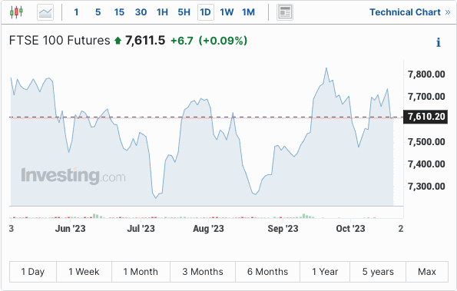Switch to area chart type
457x291 pixels.
pyautogui.click(x=45, y=12)
